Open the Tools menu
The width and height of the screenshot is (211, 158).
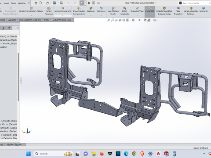pos(14,3)
